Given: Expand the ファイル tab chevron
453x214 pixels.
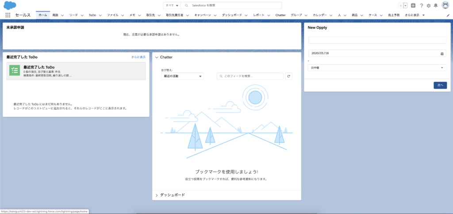Looking at the screenshot, I should (123, 15).
